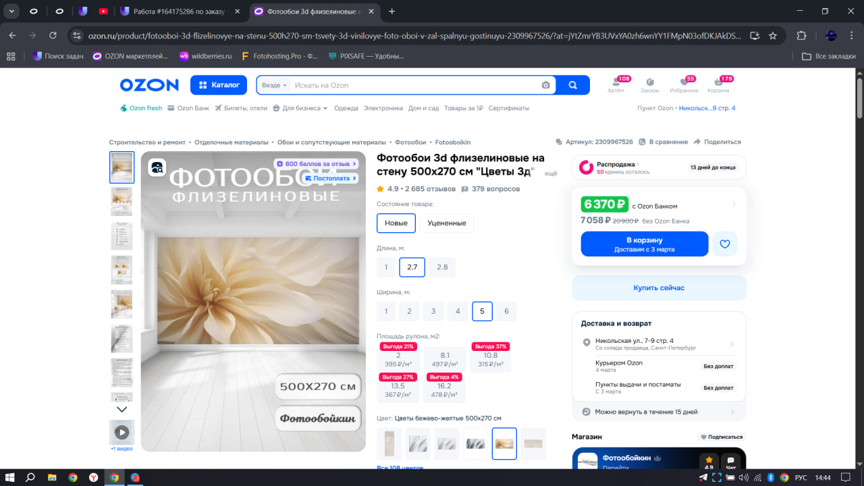The width and height of the screenshot is (864, 486).
Task: Open the Корзина cart icon
Action: tap(718, 85)
